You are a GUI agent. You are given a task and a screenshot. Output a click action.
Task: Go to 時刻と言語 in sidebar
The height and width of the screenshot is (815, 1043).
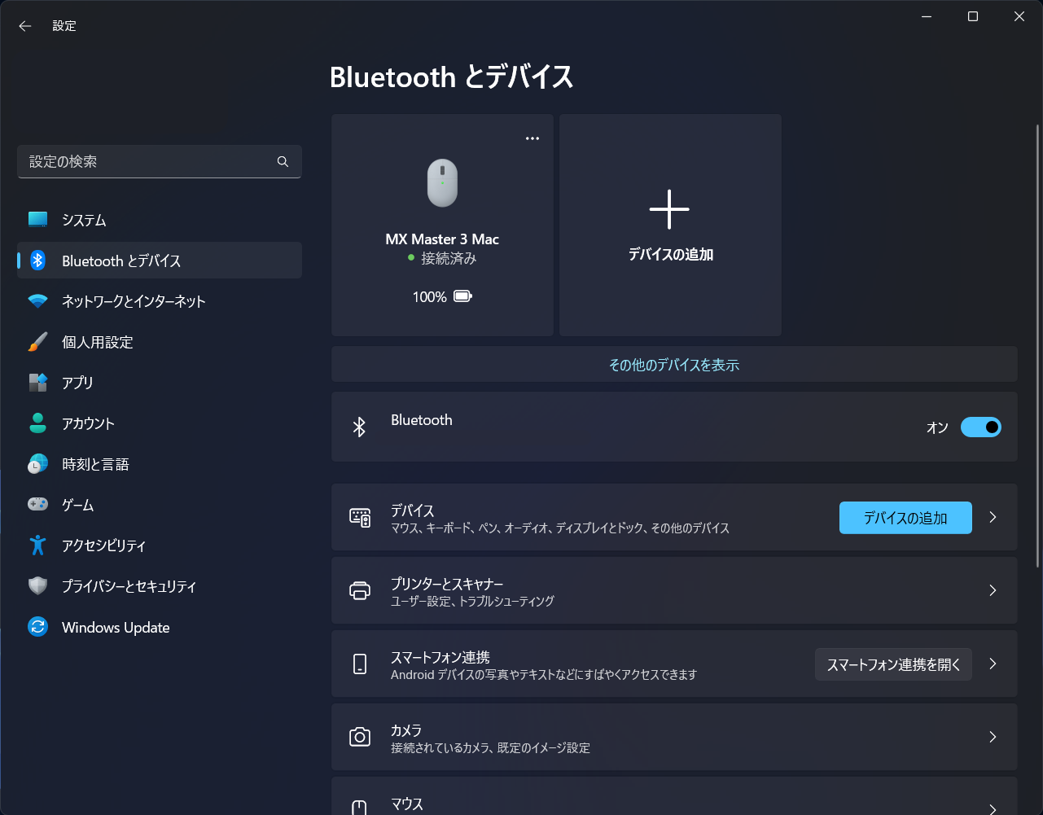click(x=95, y=464)
